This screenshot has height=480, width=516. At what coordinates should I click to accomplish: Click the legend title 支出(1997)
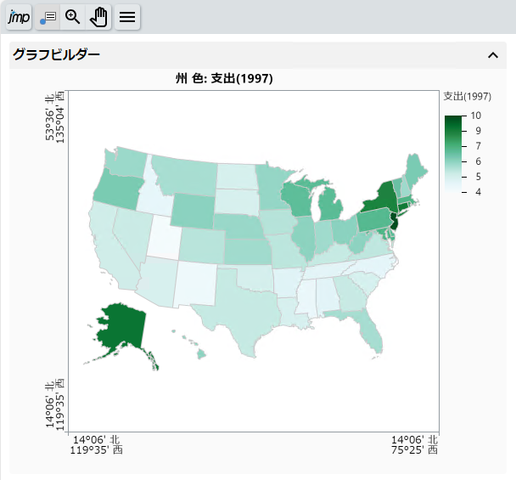coord(468,96)
